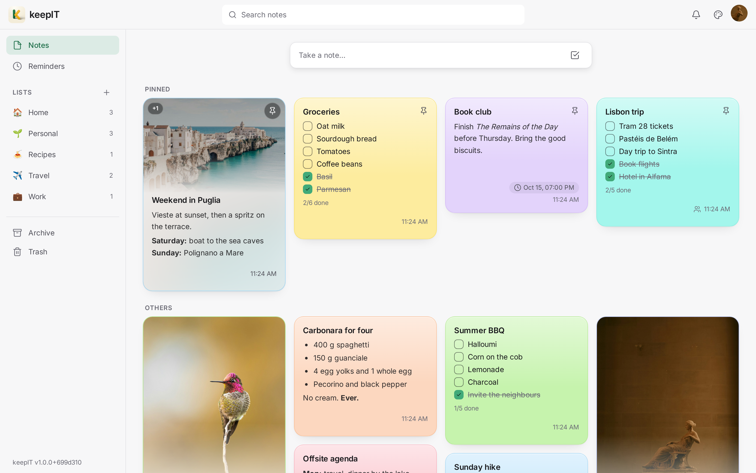Check Pastéis de Belém in Lisbon trip
Viewport: 756px width, 473px height.
pyautogui.click(x=610, y=139)
